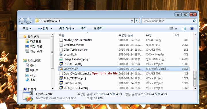Expand the 열기 dropdown arrow

[51, 28]
